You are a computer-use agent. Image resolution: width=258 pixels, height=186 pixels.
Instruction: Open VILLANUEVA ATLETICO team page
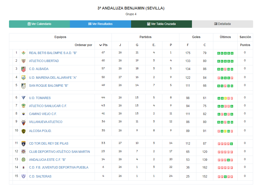pyautogui.click(x=46, y=122)
